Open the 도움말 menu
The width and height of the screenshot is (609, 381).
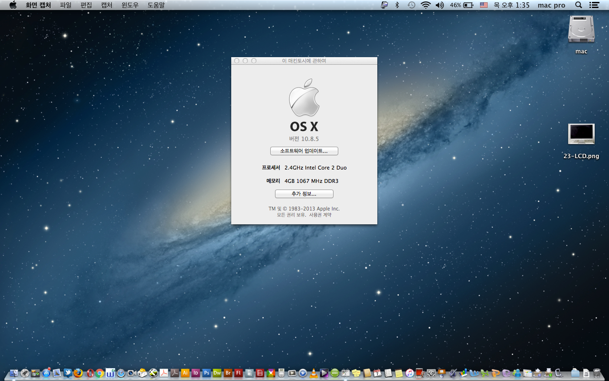pyautogui.click(x=156, y=5)
